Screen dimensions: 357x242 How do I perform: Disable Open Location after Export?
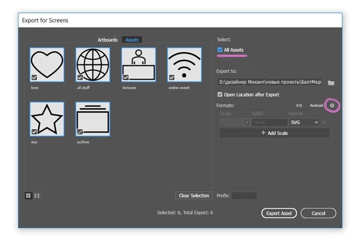(220, 95)
